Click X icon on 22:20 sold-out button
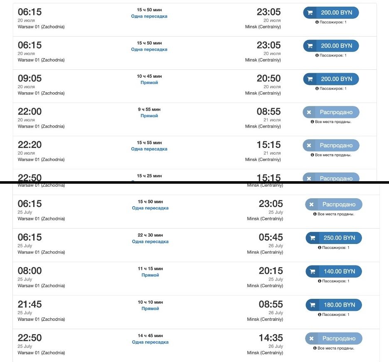This screenshot has width=389, height=362. pyautogui.click(x=309, y=145)
